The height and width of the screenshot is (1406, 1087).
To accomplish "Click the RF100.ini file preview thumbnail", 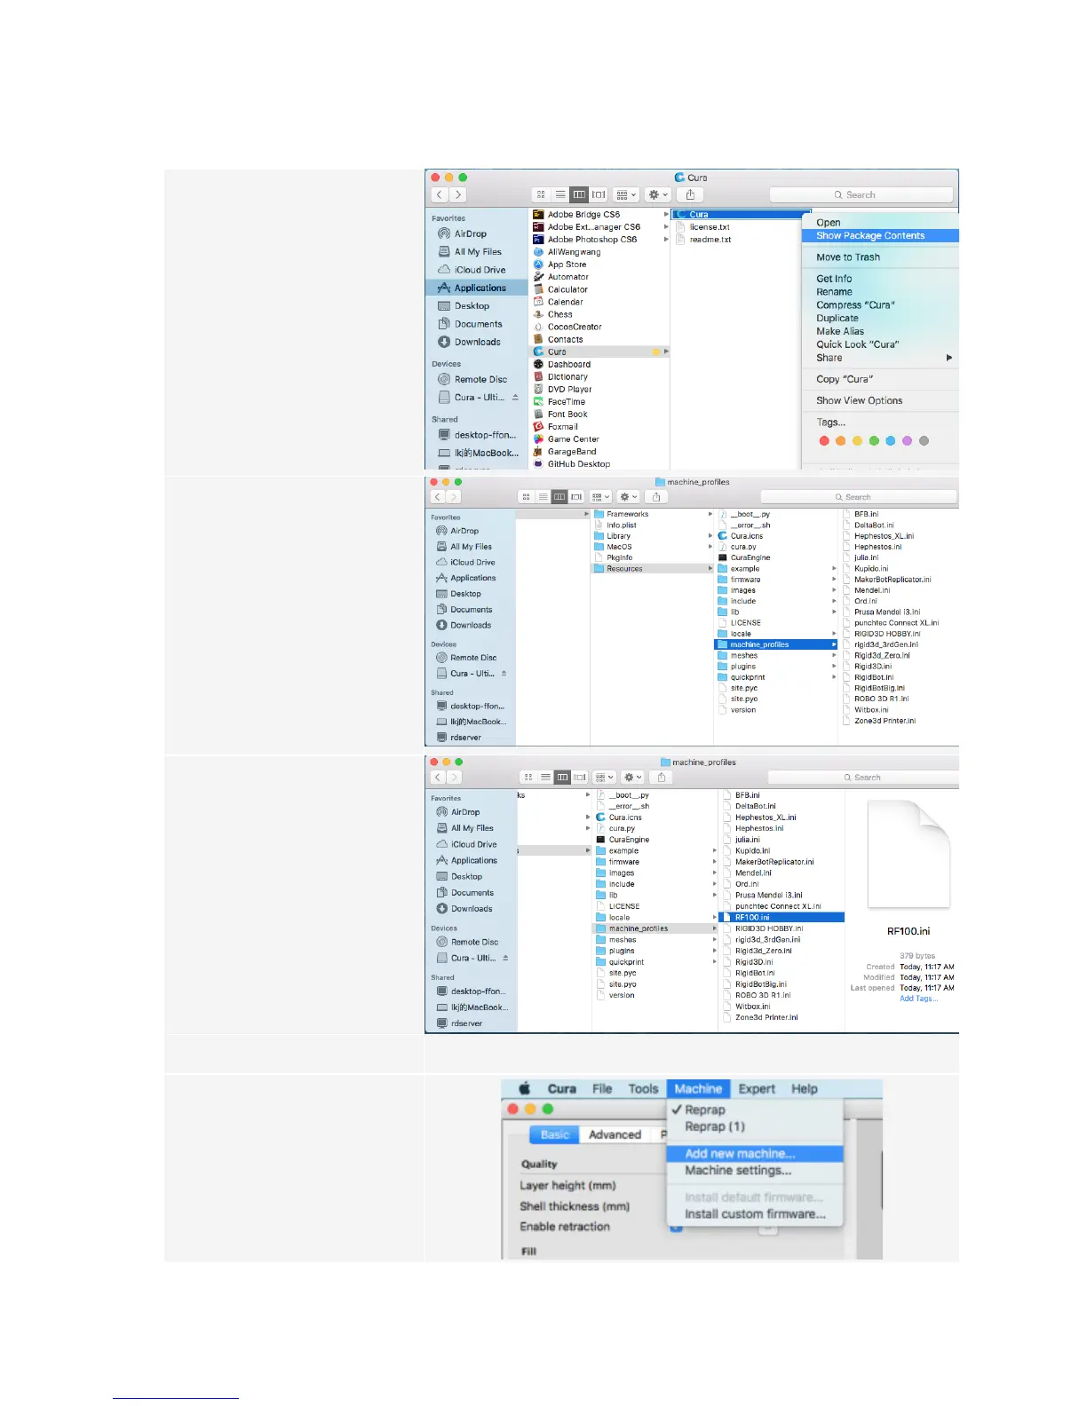I will (908, 854).
